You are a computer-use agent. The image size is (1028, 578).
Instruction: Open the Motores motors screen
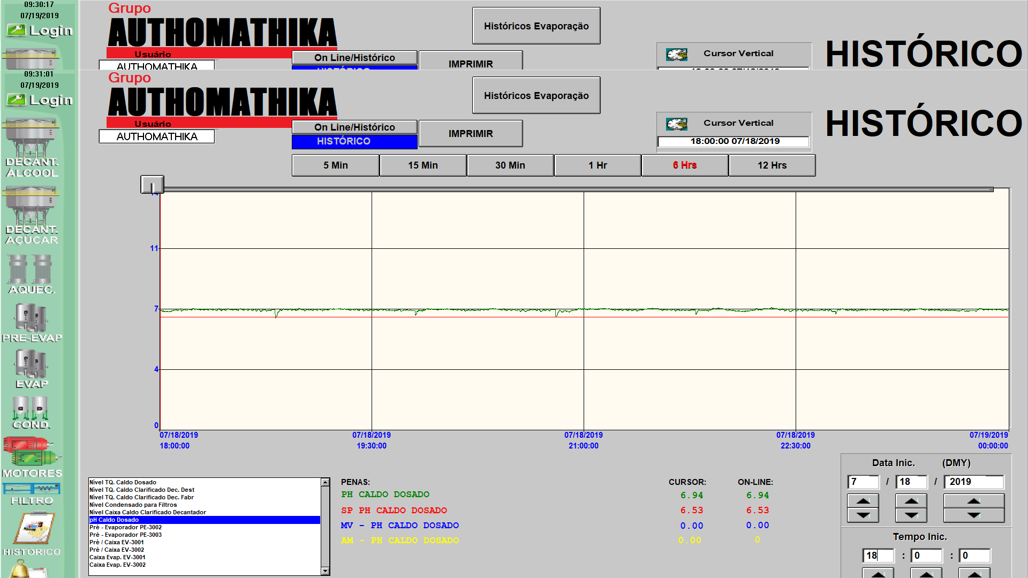pyautogui.click(x=32, y=458)
